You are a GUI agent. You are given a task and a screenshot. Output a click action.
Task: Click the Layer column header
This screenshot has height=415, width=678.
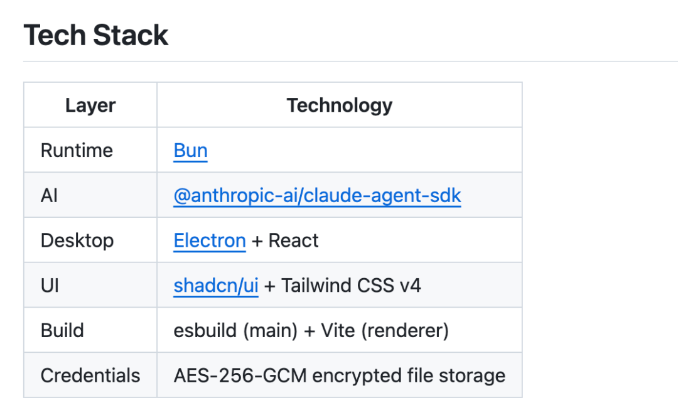click(90, 105)
